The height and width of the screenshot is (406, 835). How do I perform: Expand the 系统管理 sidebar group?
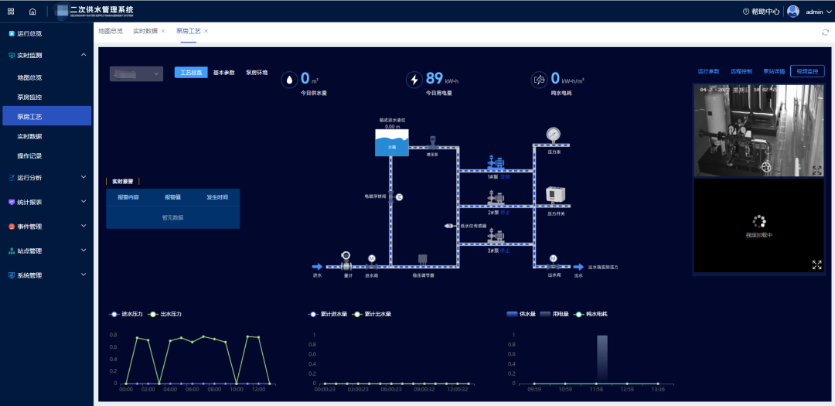coord(47,275)
